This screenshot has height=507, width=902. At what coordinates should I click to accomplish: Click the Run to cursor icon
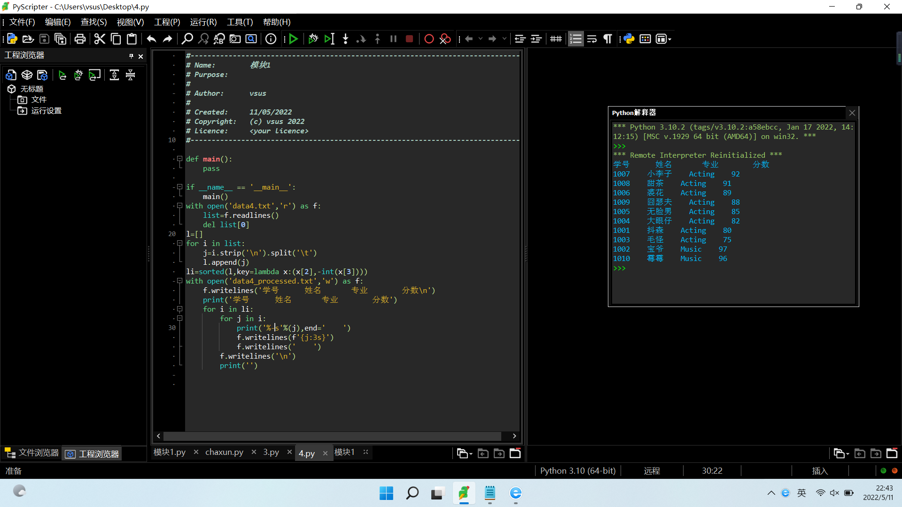(329, 39)
